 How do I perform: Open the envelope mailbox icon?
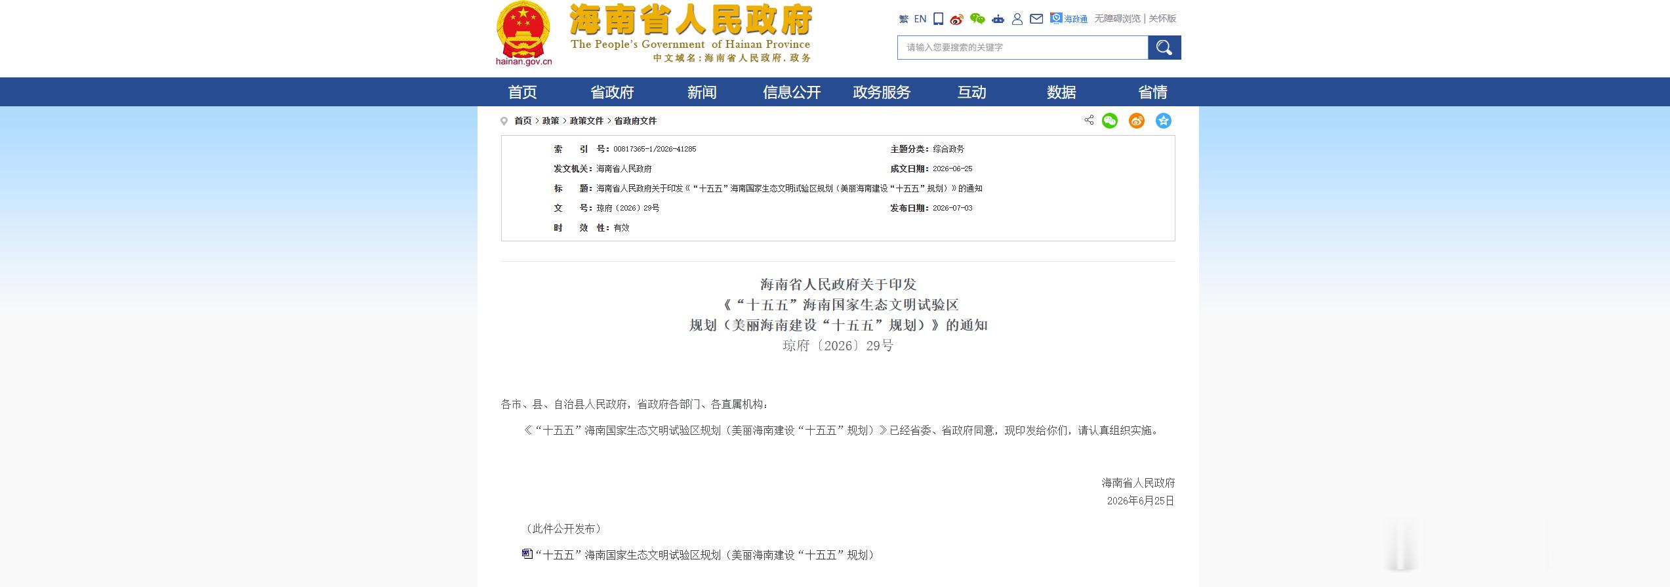(x=1036, y=19)
